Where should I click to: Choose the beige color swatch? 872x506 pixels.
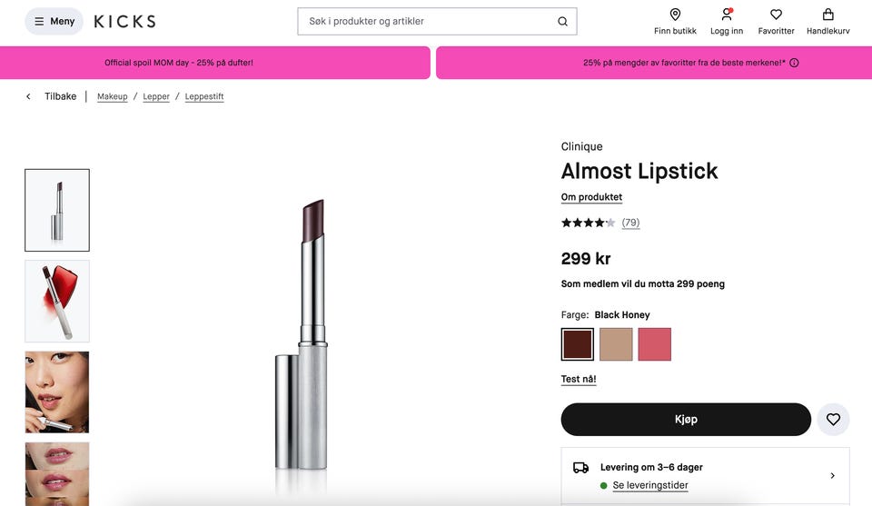coord(616,345)
